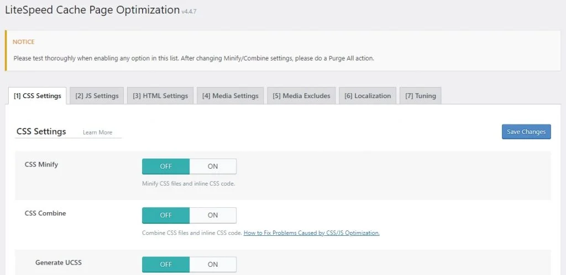
Task: Switch to the [1] CSS Settings tab
Action: (37, 96)
